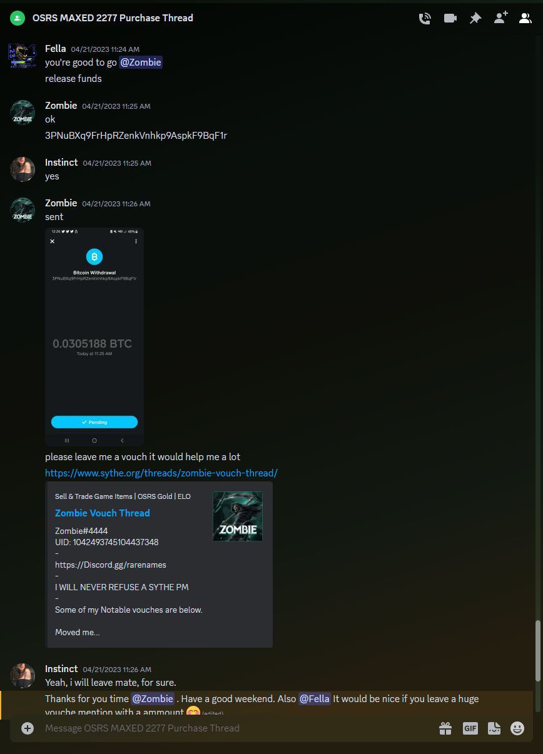Image resolution: width=543 pixels, height=754 pixels.
Task: Click the "I WILL NEVER REFUSE A SYTHE PM" line
Action: tap(122, 587)
